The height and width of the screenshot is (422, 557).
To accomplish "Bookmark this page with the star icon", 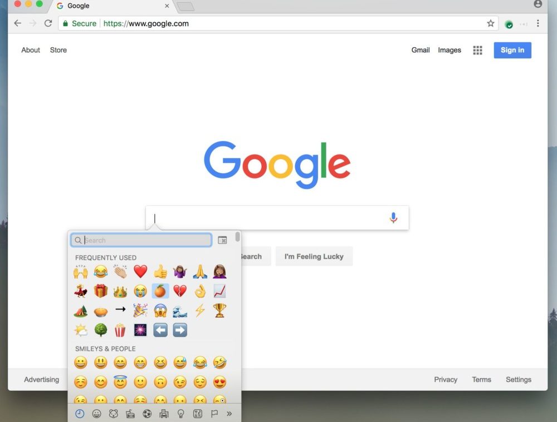I will (x=490, y=23).
